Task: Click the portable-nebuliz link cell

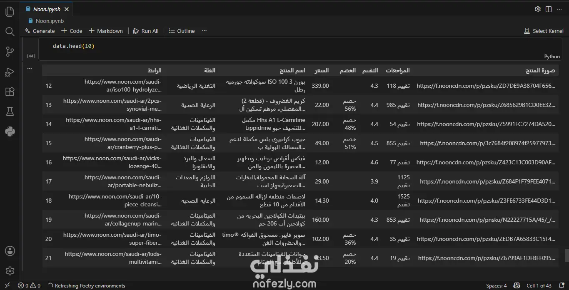Action: click(123, 181)
